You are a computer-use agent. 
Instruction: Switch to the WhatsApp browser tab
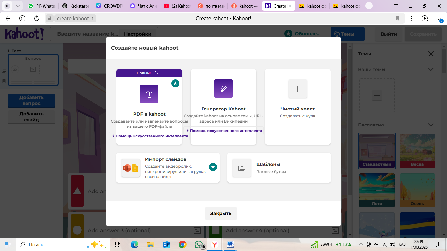point(41,6)
